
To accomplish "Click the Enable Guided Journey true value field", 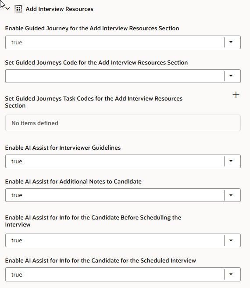I will 115,42.
